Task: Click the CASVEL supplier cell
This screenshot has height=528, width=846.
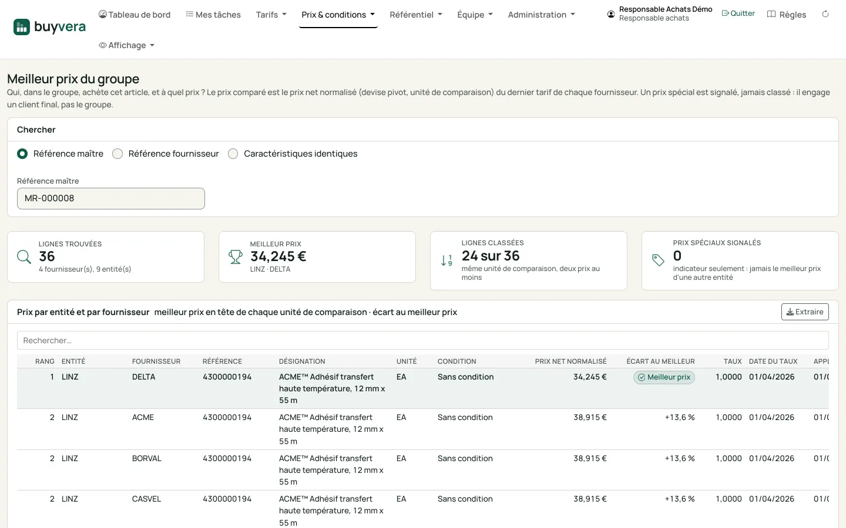Action: point(146,499)
